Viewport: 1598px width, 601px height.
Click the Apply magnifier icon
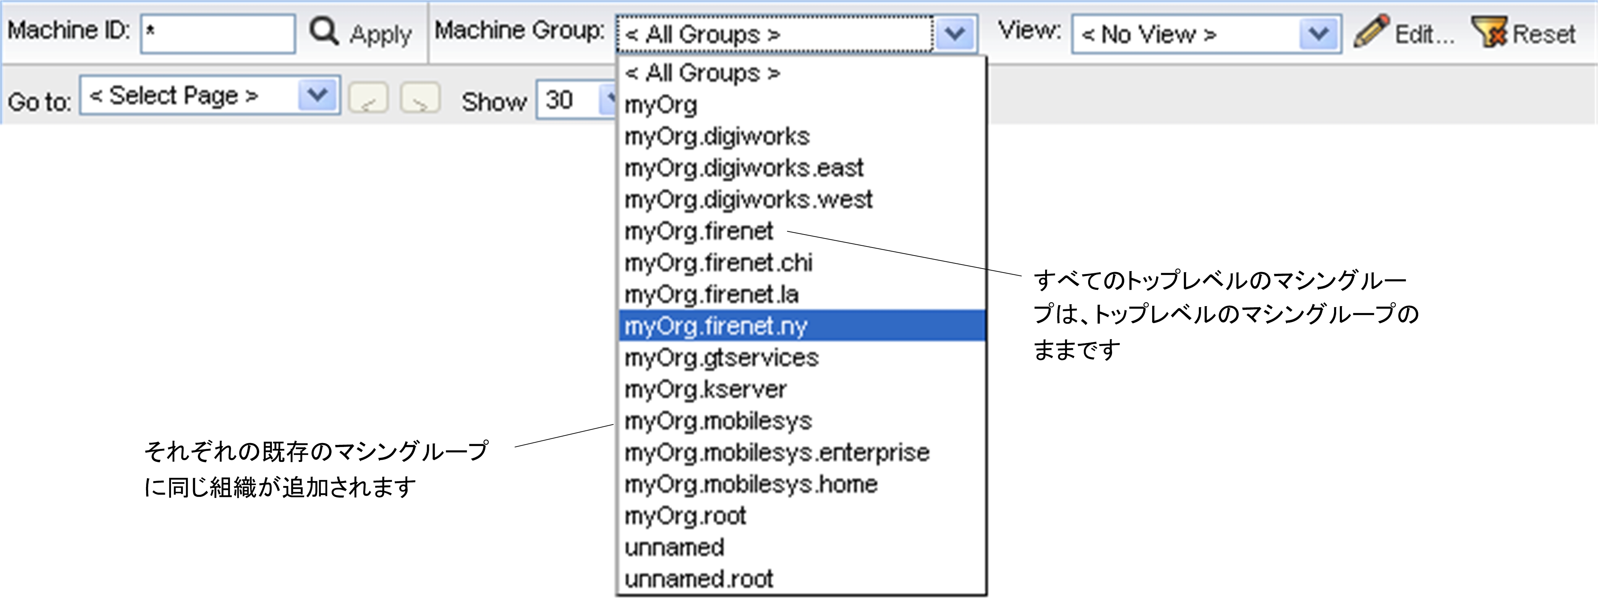click(324, 31)
